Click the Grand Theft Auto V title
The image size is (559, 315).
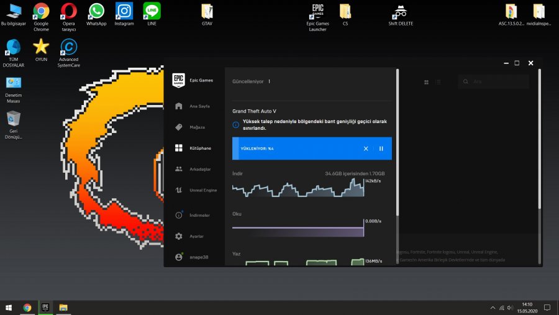pyautogui.click(x=254, y=111)
